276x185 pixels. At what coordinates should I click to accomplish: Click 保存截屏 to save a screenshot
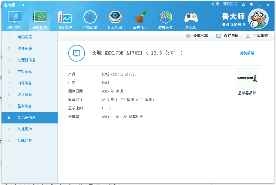point(227,36)
